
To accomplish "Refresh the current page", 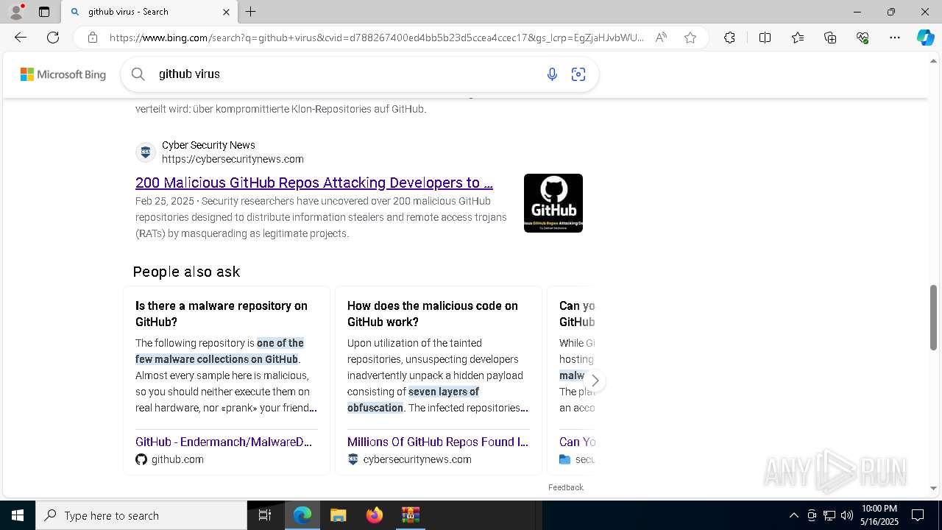I will pos(53,38).
